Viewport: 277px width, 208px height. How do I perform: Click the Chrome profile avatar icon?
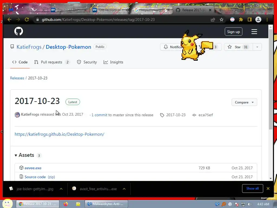258,19
